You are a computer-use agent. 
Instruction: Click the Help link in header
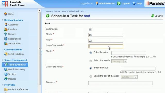pyautogui.click(x=139, y=3)
